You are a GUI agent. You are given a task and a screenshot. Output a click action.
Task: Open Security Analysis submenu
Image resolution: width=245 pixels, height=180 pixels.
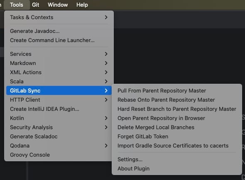[59, 127]
